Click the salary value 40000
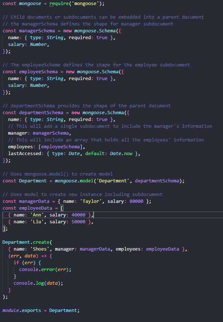 click(79, 215)
